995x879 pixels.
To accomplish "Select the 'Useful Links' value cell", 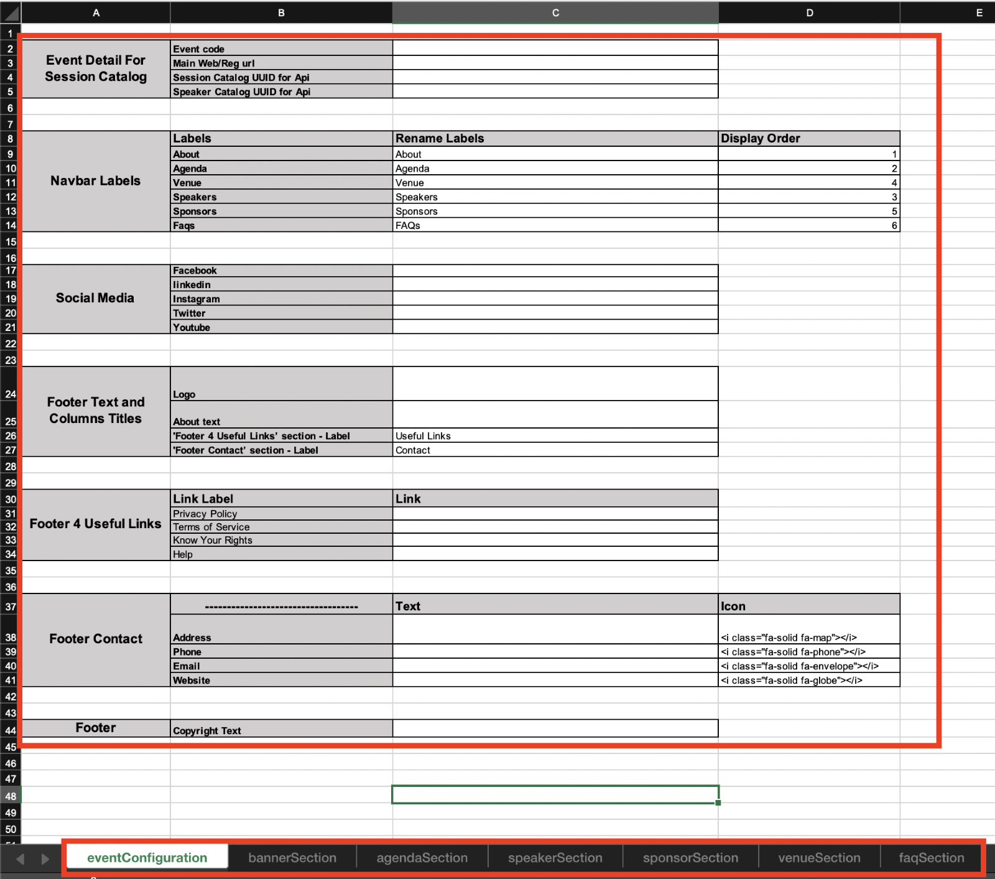I will coord(555,435).
